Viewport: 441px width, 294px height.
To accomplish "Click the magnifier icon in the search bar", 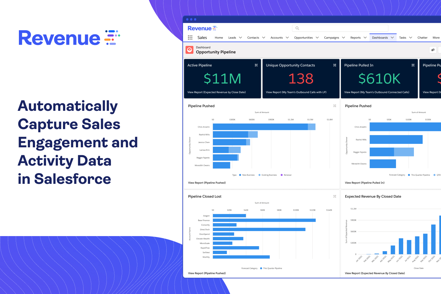I will (x=297, y=28).
